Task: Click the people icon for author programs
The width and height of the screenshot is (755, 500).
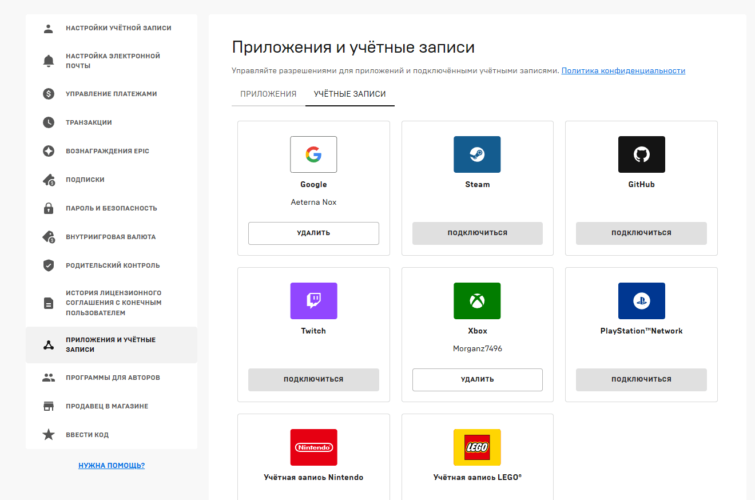Action: click(x=49, y=378)
